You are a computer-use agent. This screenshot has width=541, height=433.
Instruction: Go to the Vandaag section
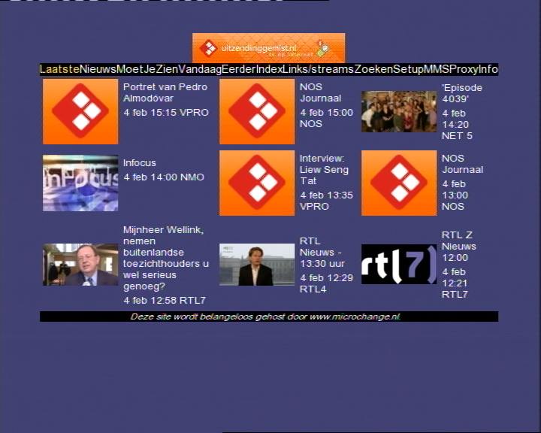[200, 69]
